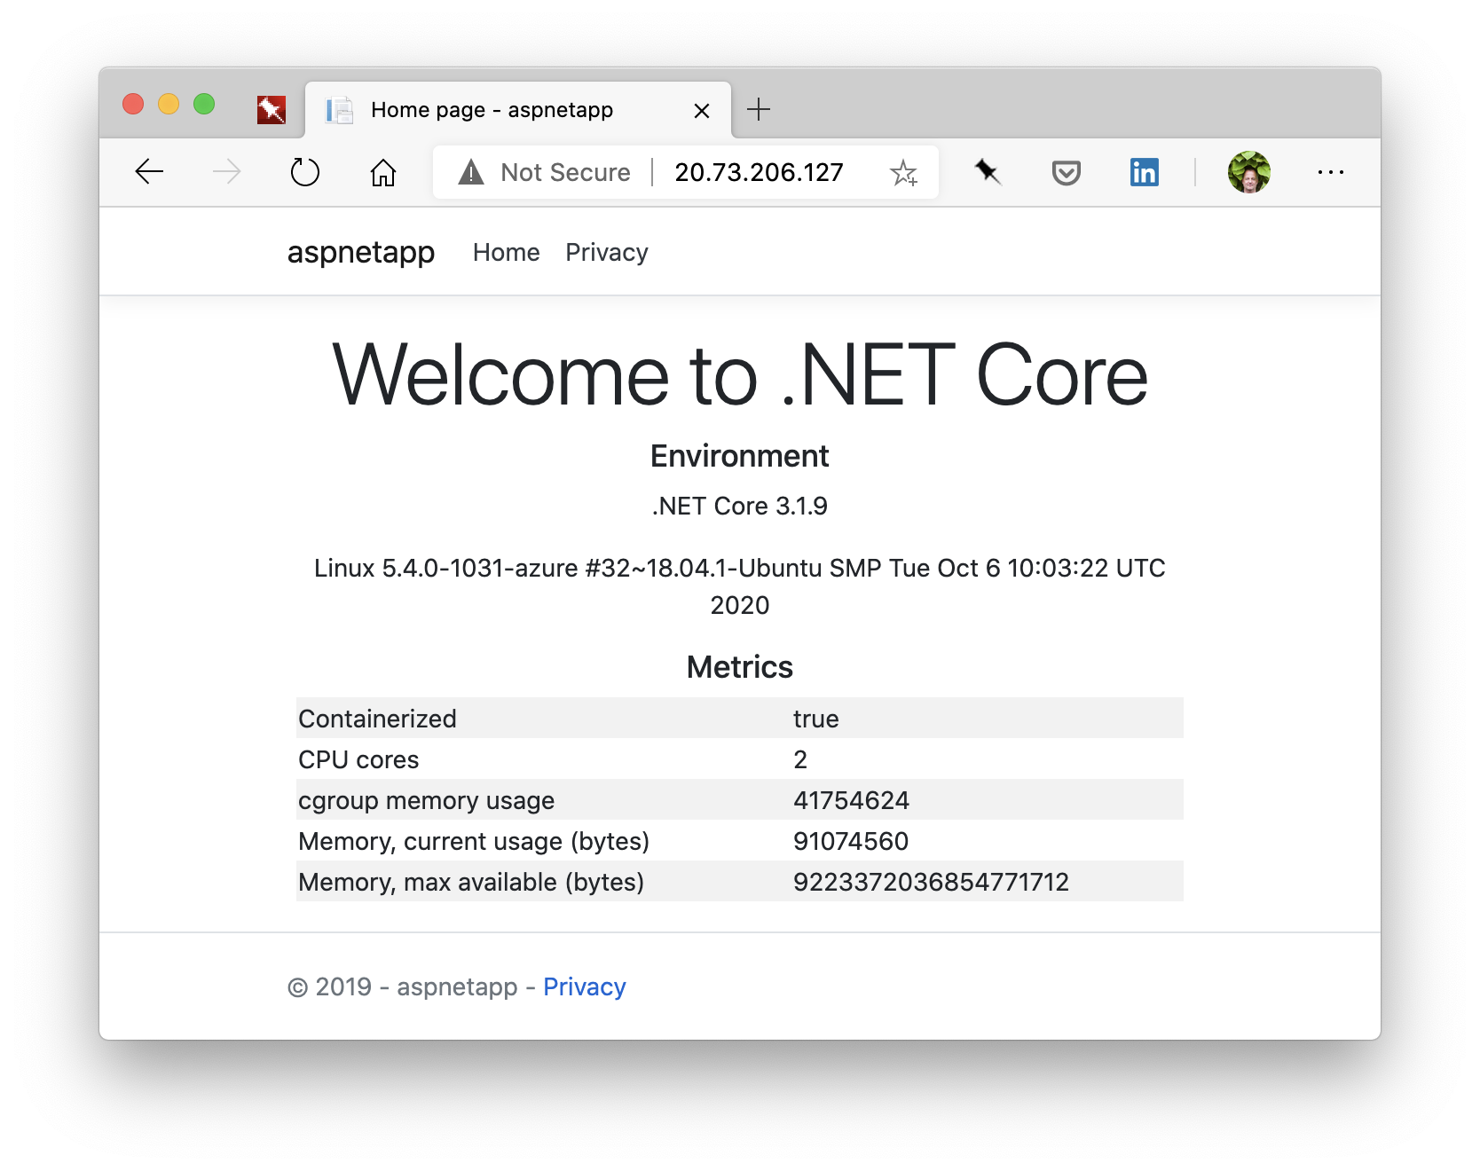Viewport: 1480px width, 1171px height.
Task: Click the CPU cores row label
Action: pos(358,759)
